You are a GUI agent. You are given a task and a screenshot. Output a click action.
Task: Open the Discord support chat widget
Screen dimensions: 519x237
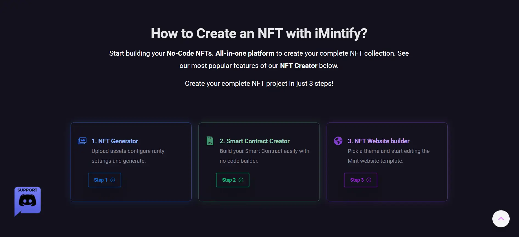pyautogui.click(x=27, y=201)
